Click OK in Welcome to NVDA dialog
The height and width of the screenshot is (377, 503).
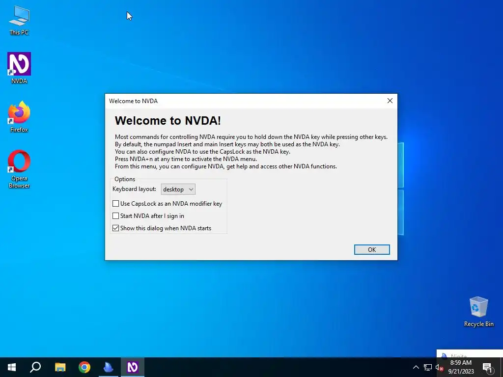coord(372,249)
